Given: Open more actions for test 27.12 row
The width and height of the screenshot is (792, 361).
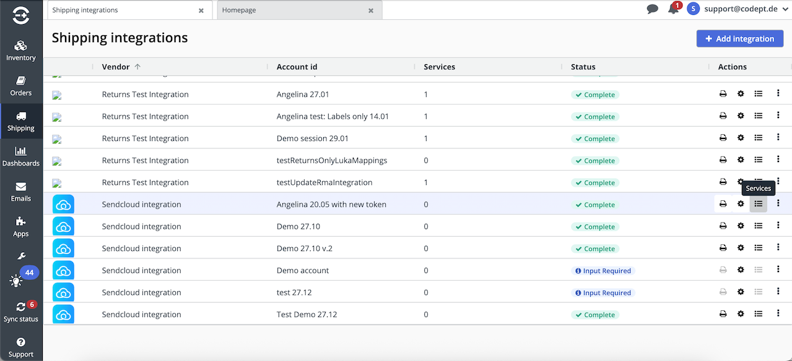Looking at the screenshot, I should (x=778, y=291).
